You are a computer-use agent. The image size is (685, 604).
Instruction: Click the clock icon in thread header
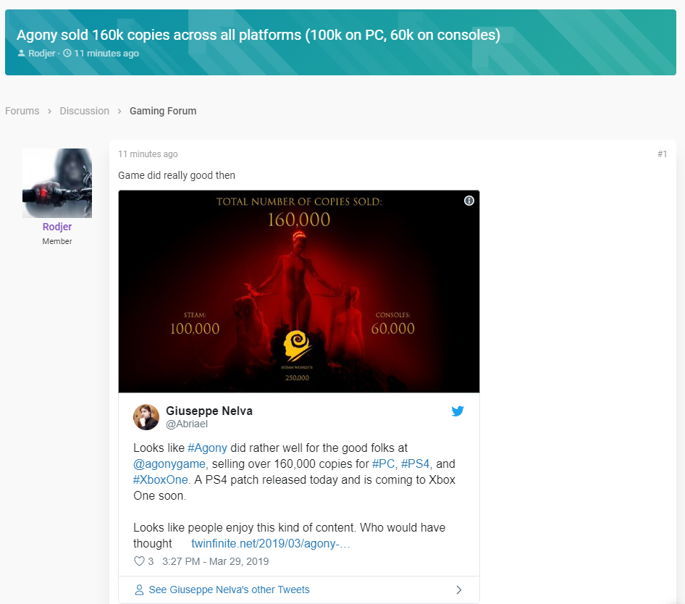point(67,54)
